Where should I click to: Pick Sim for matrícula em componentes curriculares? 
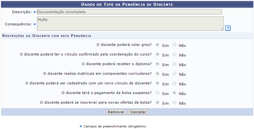[157, 73]
